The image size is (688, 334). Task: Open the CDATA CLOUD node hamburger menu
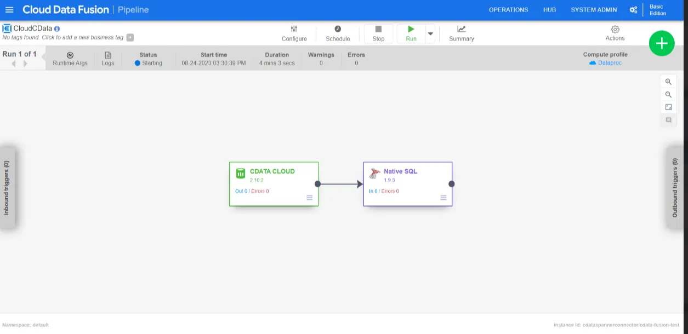pos(310,198)
